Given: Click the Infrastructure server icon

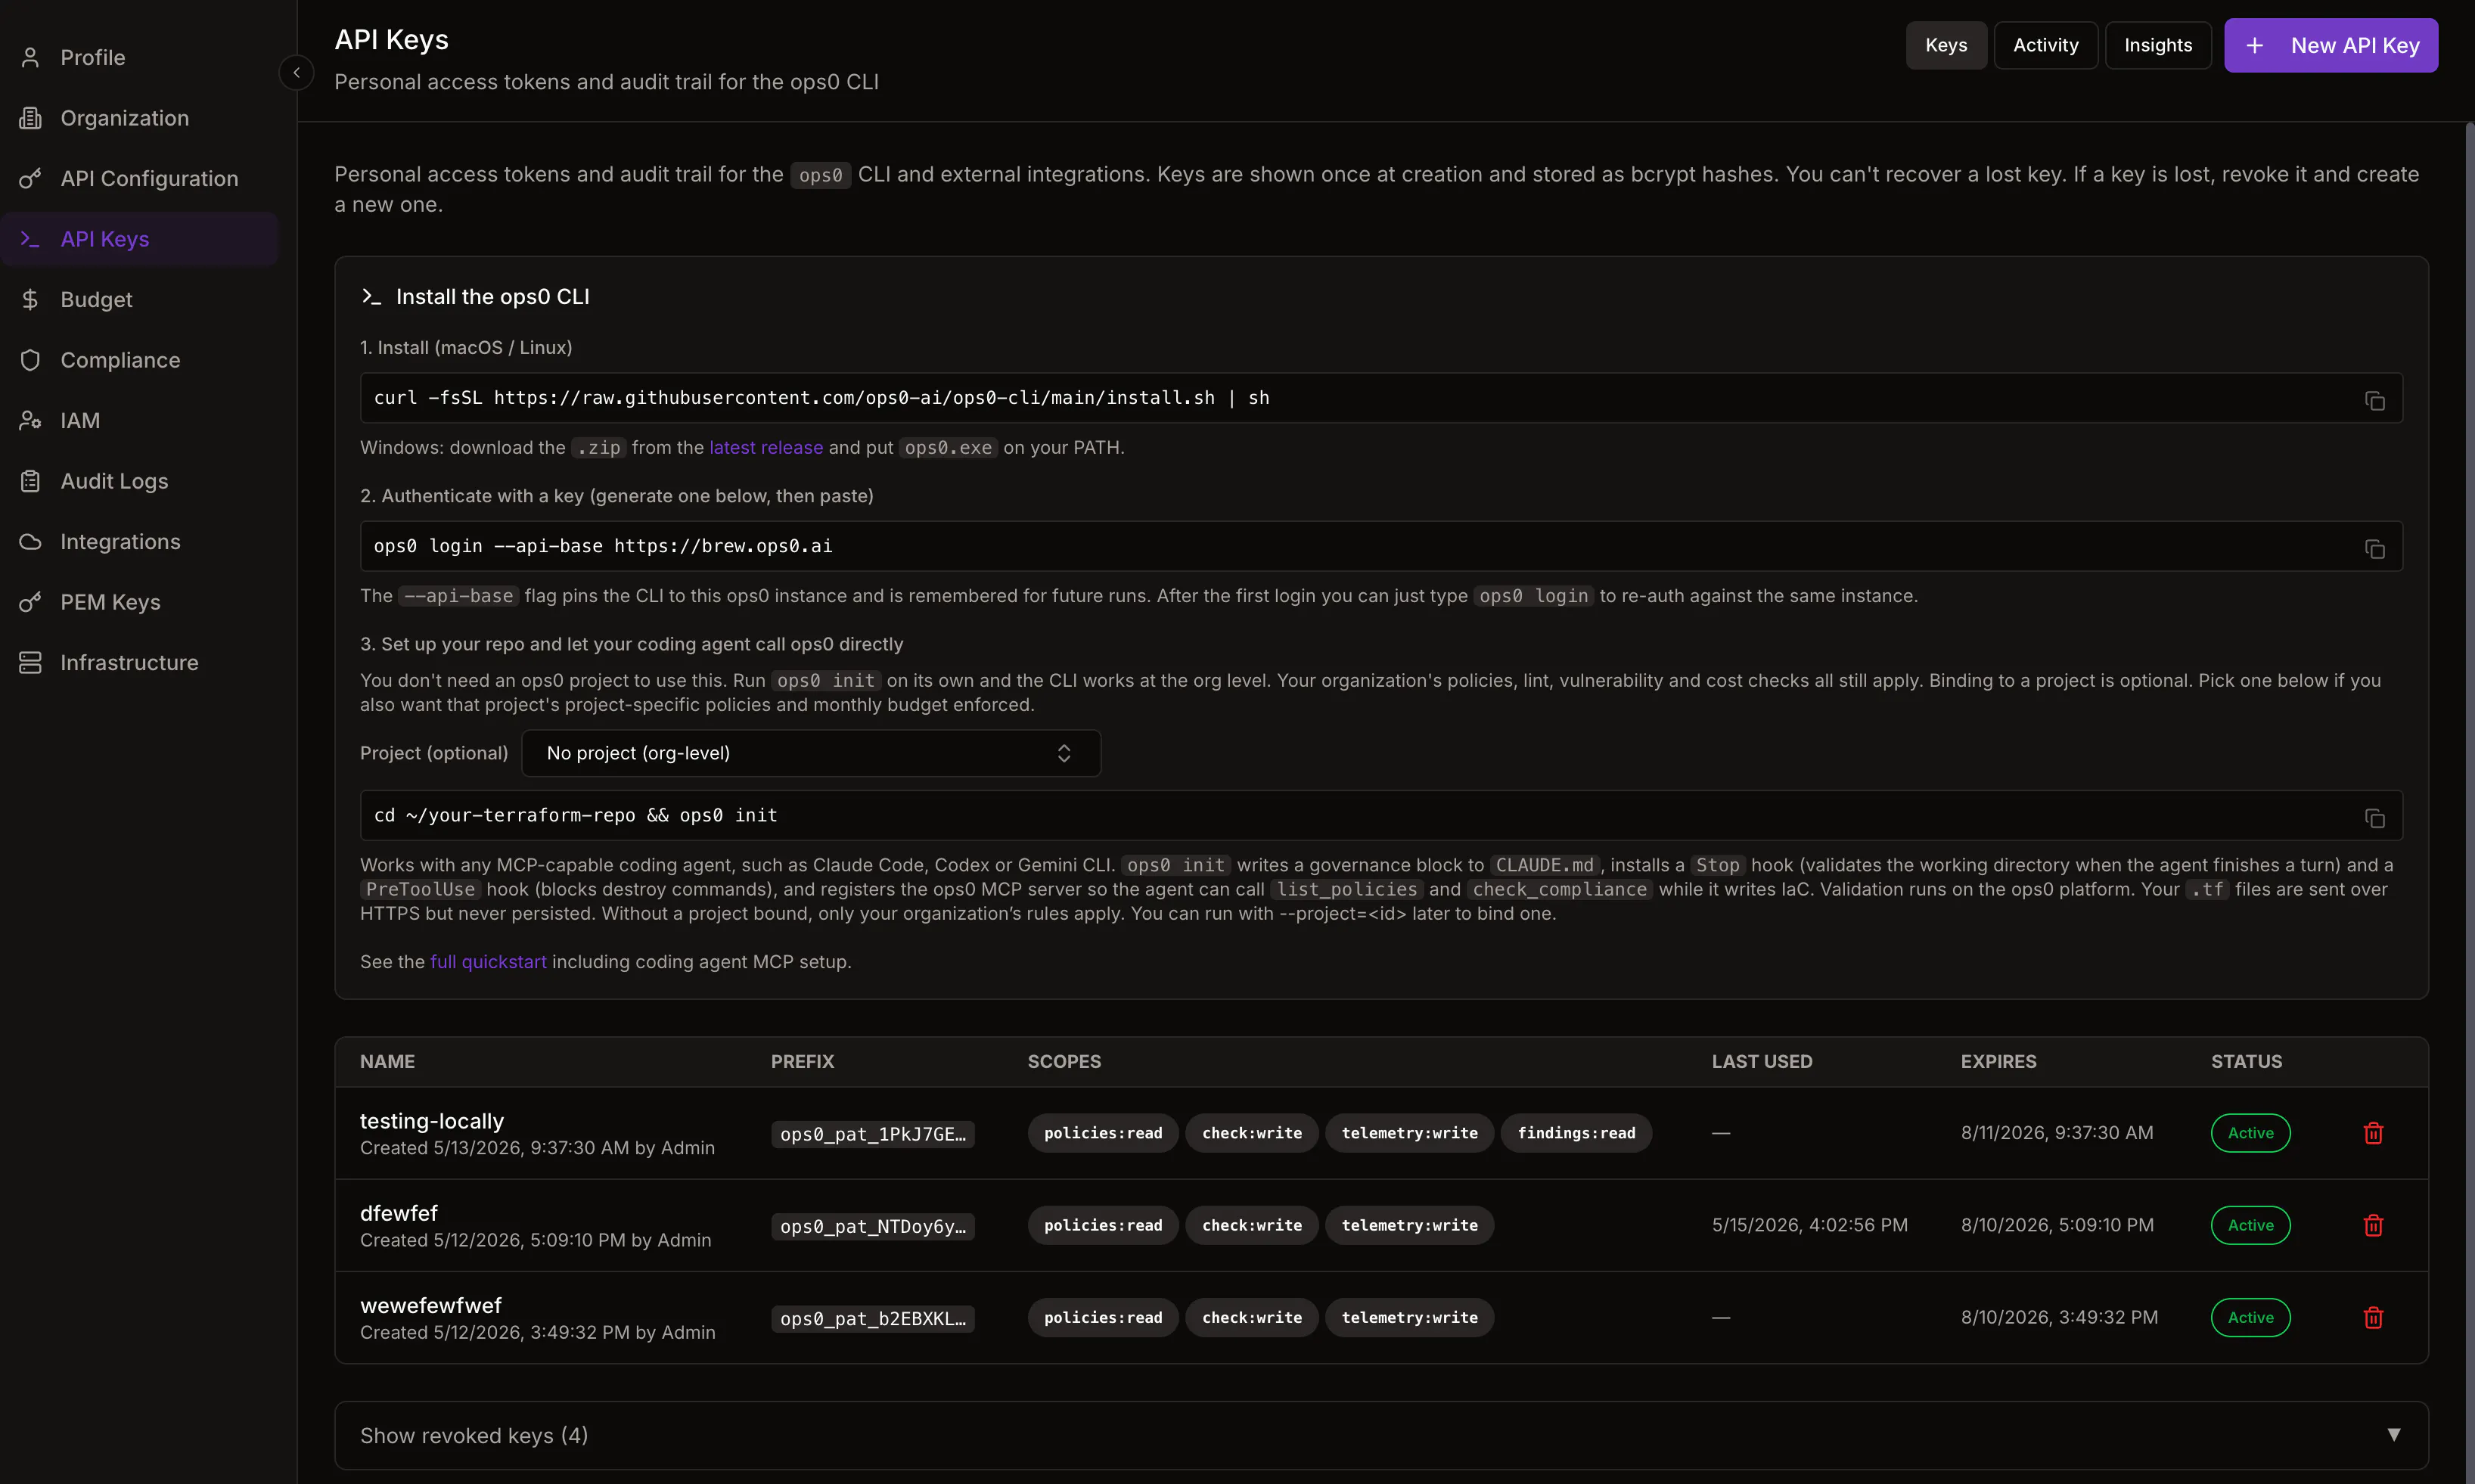Looking at the screenshot, I should tap(30, 663).
